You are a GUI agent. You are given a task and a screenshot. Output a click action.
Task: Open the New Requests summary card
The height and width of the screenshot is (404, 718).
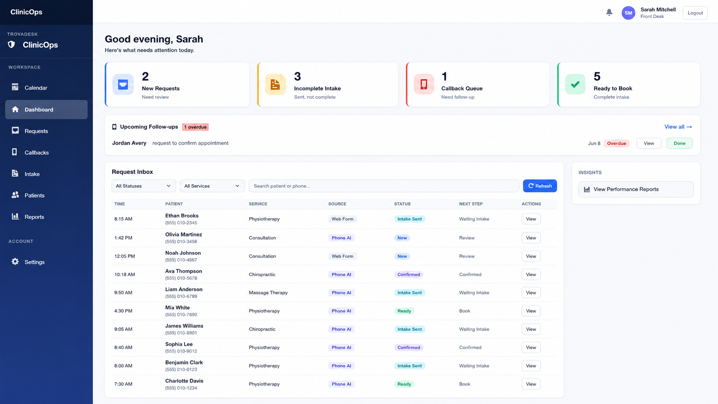coord(177,85)
